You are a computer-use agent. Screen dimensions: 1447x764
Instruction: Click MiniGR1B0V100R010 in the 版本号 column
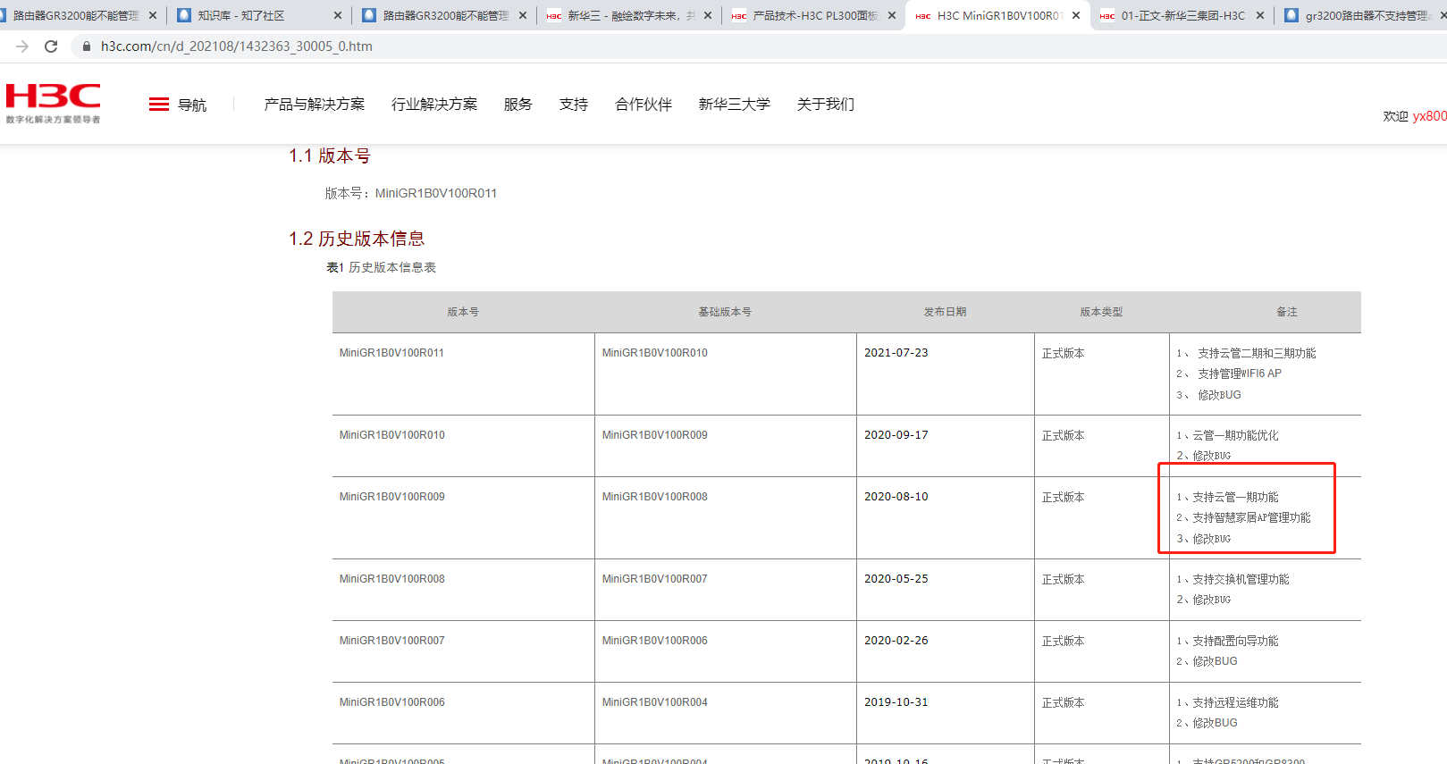click(391, 435)
